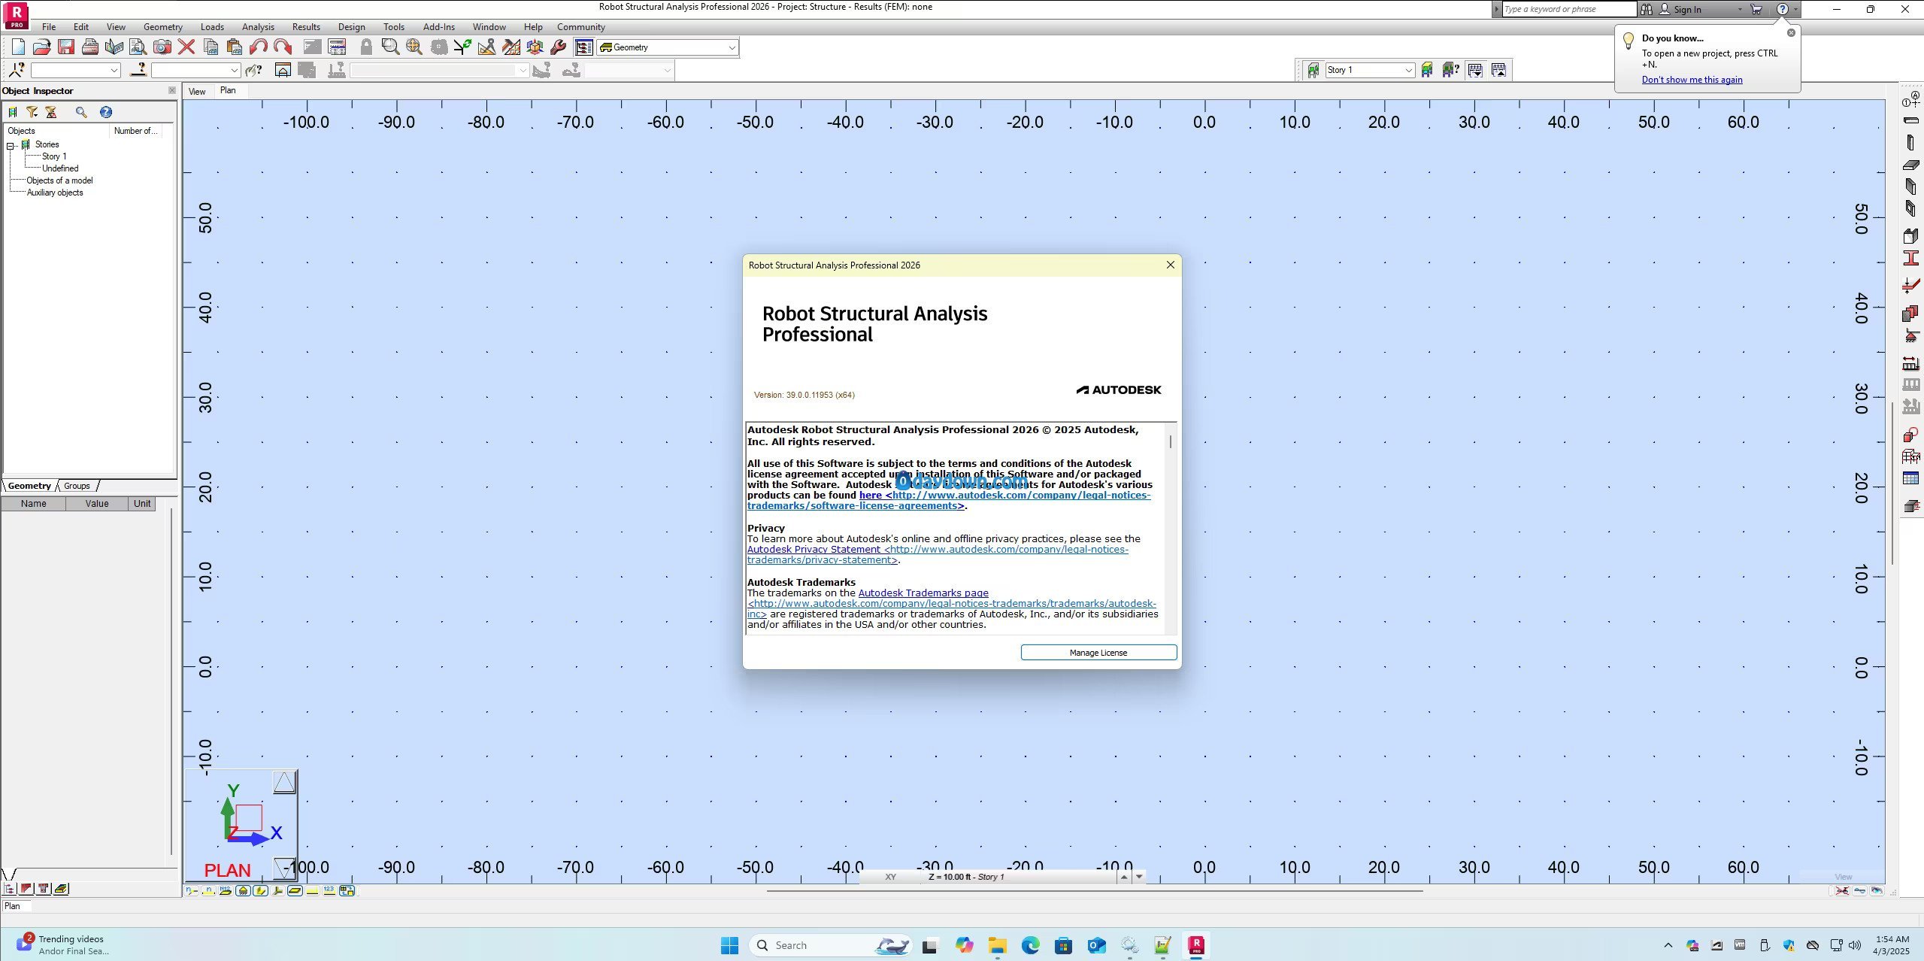Open the tables icon in right toolbar
Screen dimensions: 1924x961
(1910, 478)
